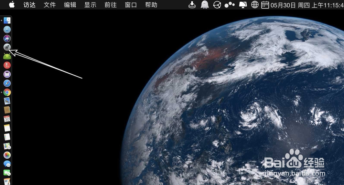This screenshot has width=344, height=185.
Task: Open the 前往 menu
Action: (110, 5)
